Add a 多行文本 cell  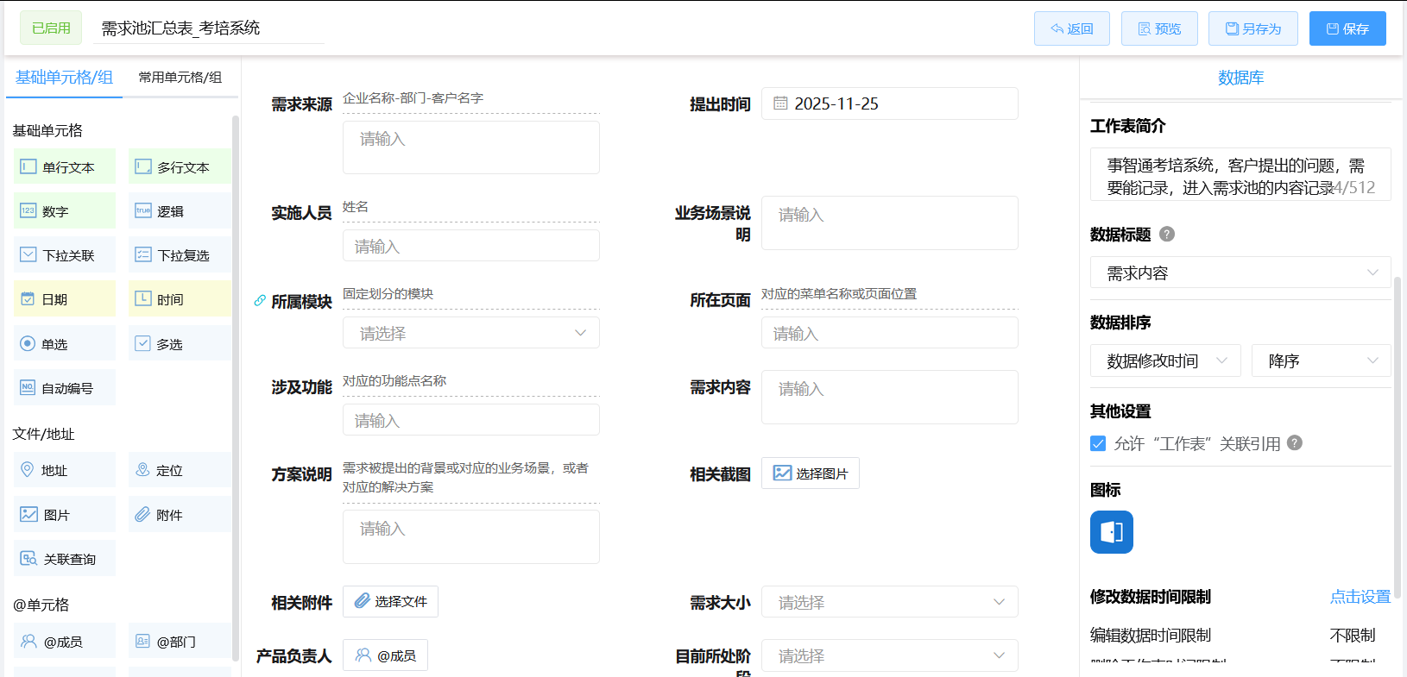coord(180,166)
